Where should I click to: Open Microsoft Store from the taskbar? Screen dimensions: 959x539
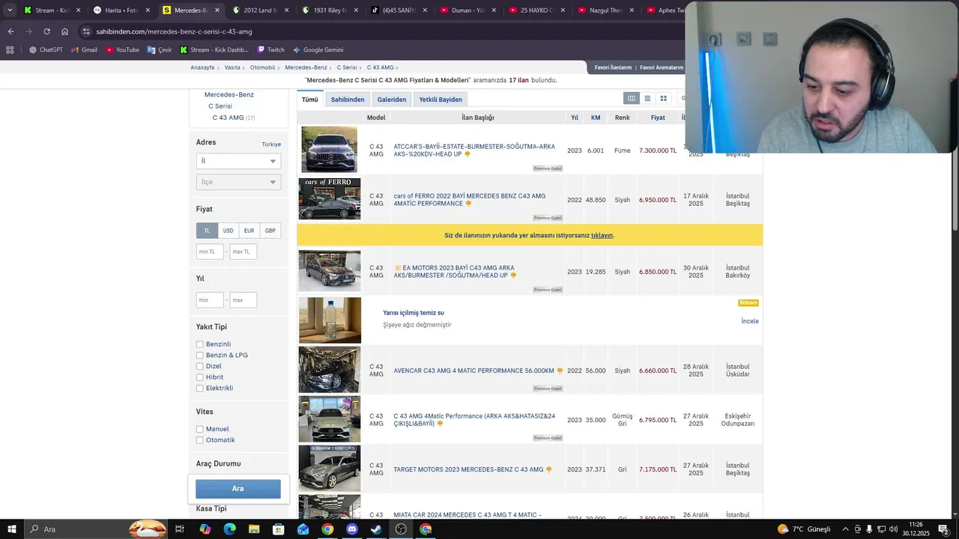(279, 529)
